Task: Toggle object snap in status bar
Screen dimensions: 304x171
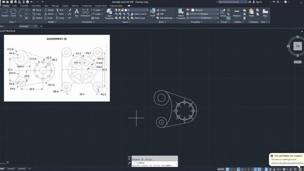Action: pos(259,169)
